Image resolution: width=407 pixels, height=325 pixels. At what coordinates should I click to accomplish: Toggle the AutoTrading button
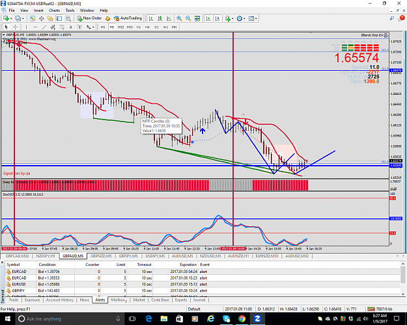(x=128, y=18)
